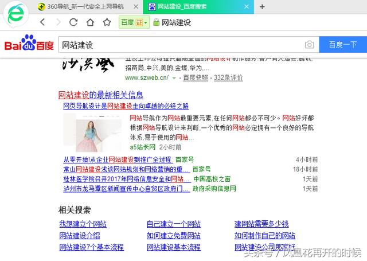The height and width of the screenshot is (261, 367).
Task: Click the news article thumbnail image
Action: (x=93, y=133)
